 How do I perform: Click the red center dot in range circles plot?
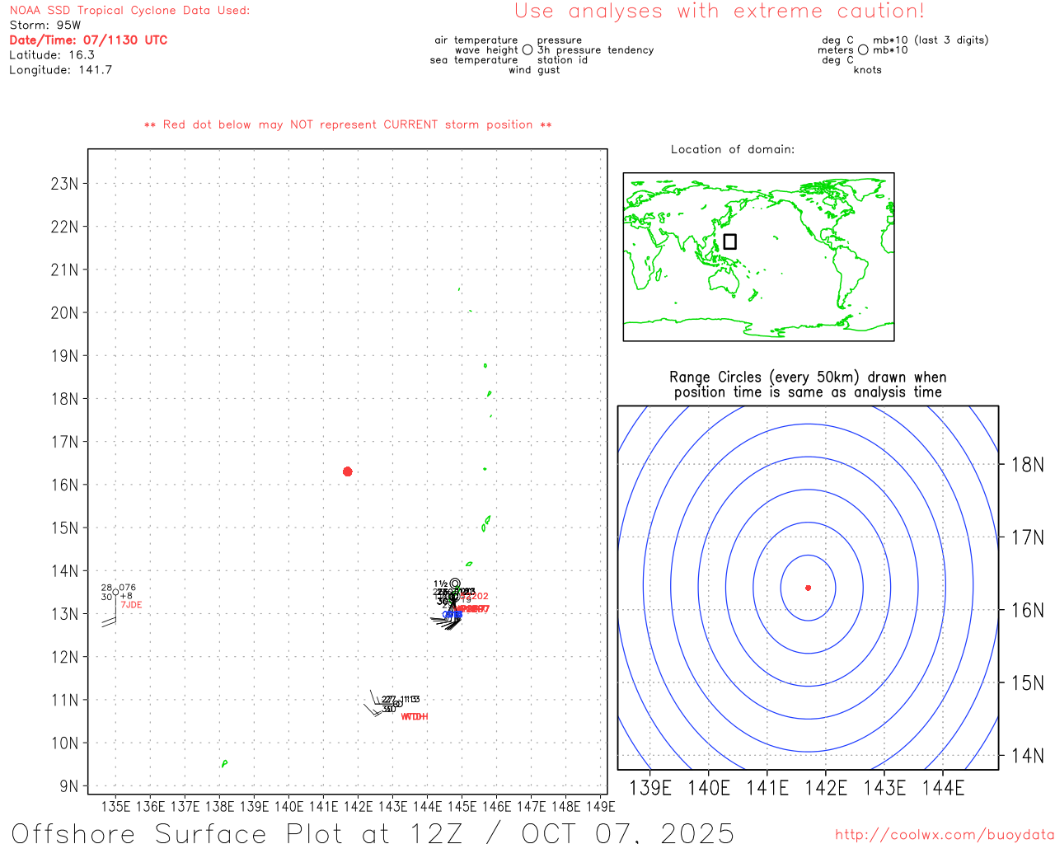click(x=809, y=588)
